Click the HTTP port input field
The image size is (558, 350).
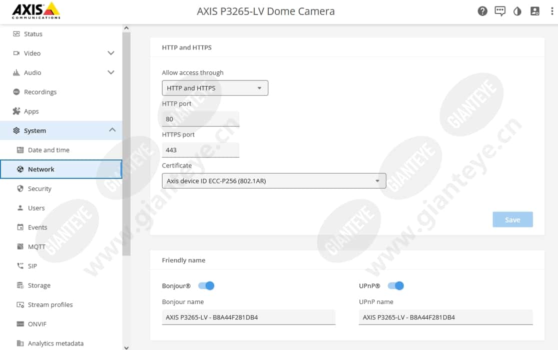point(200,119)
